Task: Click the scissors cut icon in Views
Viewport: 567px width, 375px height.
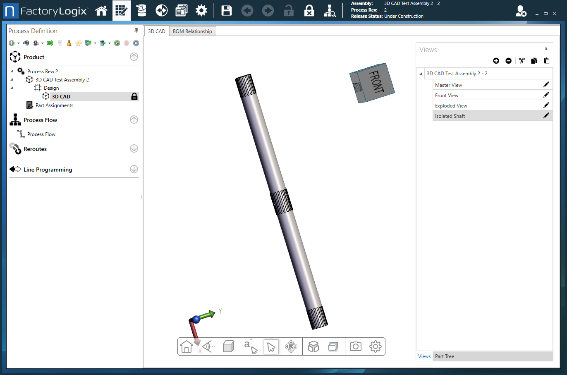Action: [x=522, y=61]
